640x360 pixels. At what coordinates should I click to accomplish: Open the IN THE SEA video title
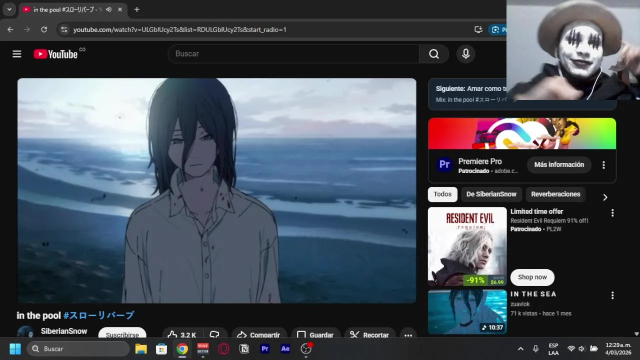click(533, 294)
